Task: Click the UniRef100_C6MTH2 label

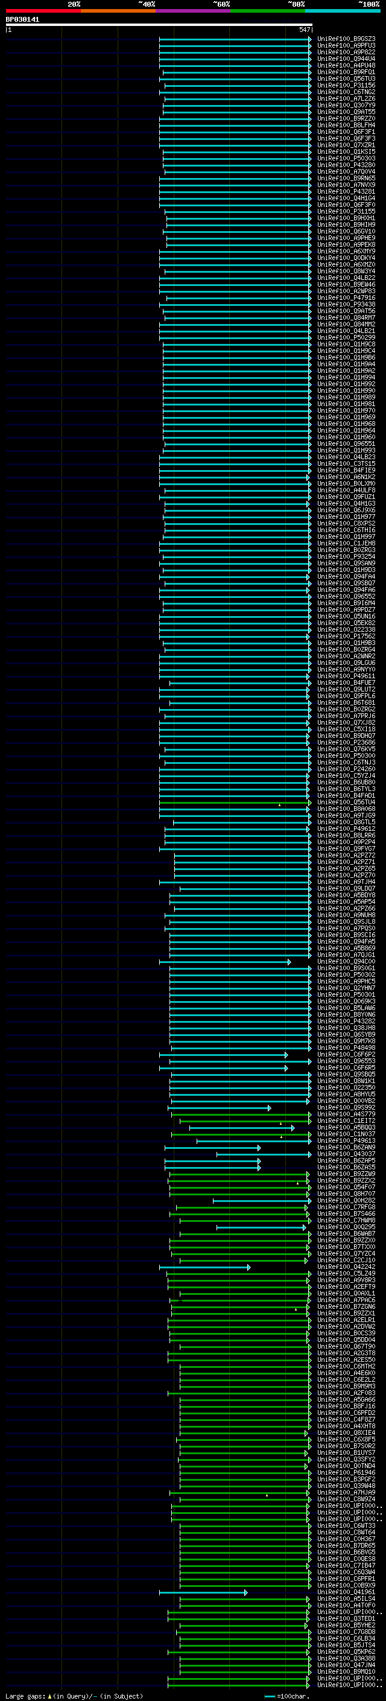Action: 346,1367
